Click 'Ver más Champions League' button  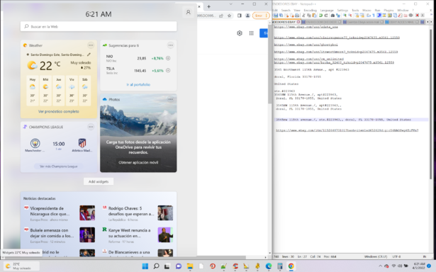59,166
